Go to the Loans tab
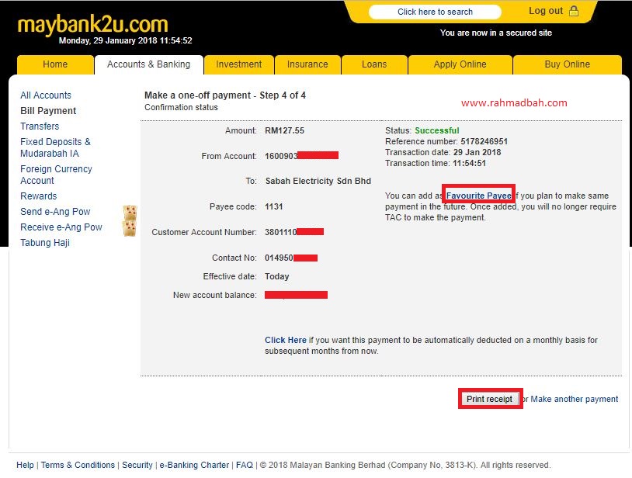Viewport: 632px width, 478px height. [374, 64]
